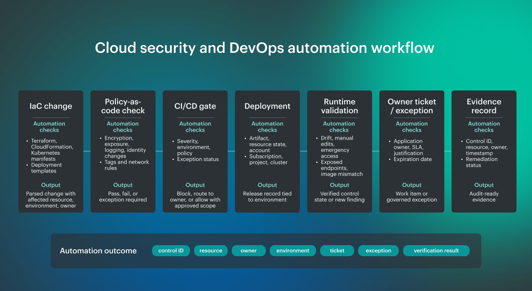Image resolution: width=532 pixels, height=291 pixels.
Task: Click the 'Expiration date' bullet
Action: 410,159
